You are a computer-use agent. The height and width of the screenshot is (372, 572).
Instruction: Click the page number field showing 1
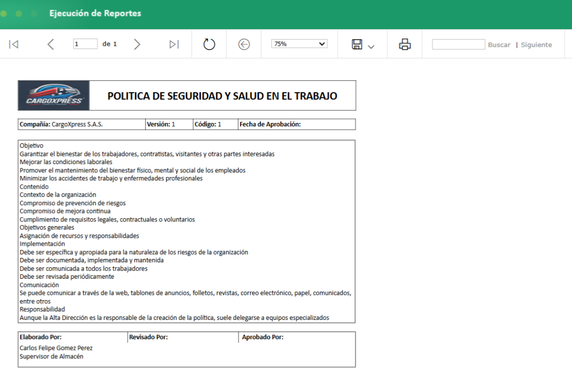click(85, 44)
